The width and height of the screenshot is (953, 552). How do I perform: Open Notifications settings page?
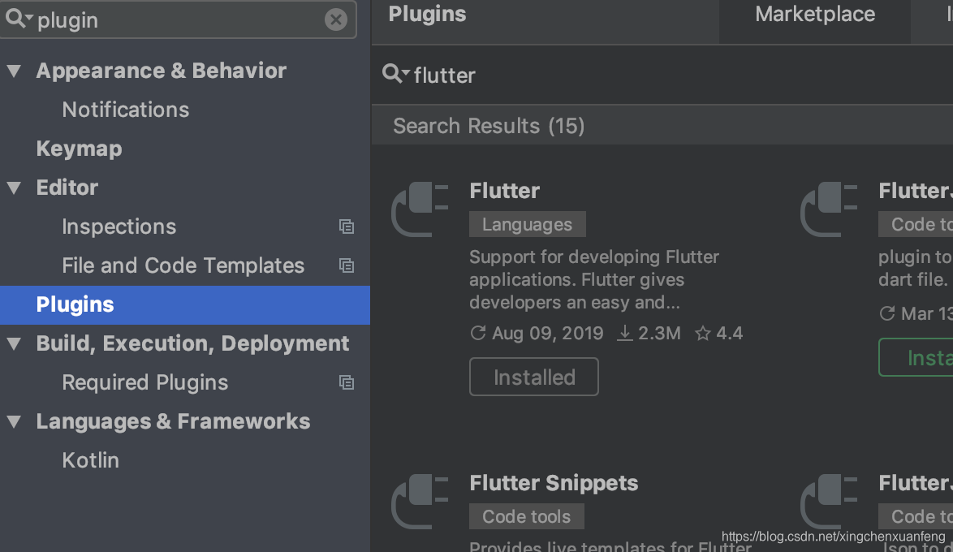pos(125,110)
